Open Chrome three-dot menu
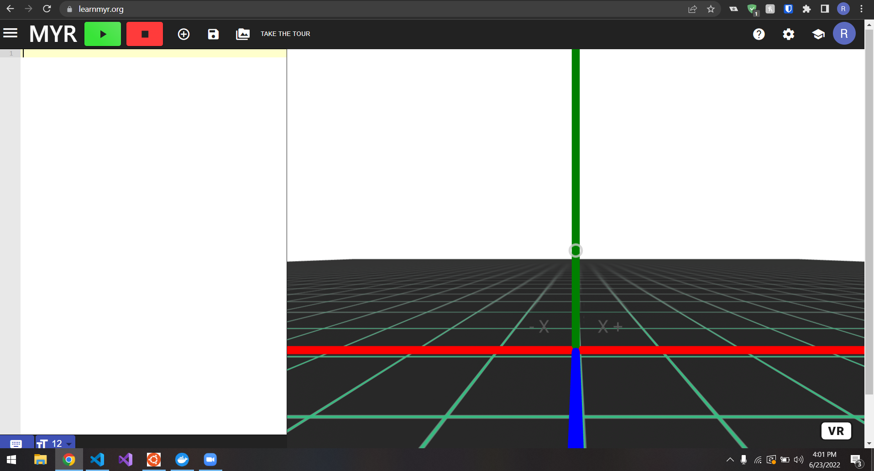The width and height of the screenshot is (874, 471). click(861, 9)
